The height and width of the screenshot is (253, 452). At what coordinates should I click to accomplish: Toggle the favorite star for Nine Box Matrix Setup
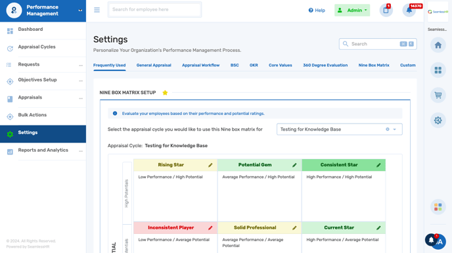(x=165, y=93)
